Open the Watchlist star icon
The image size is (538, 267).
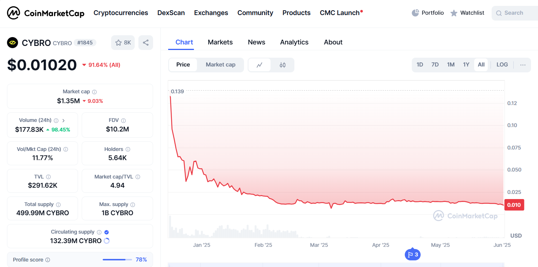454,13
